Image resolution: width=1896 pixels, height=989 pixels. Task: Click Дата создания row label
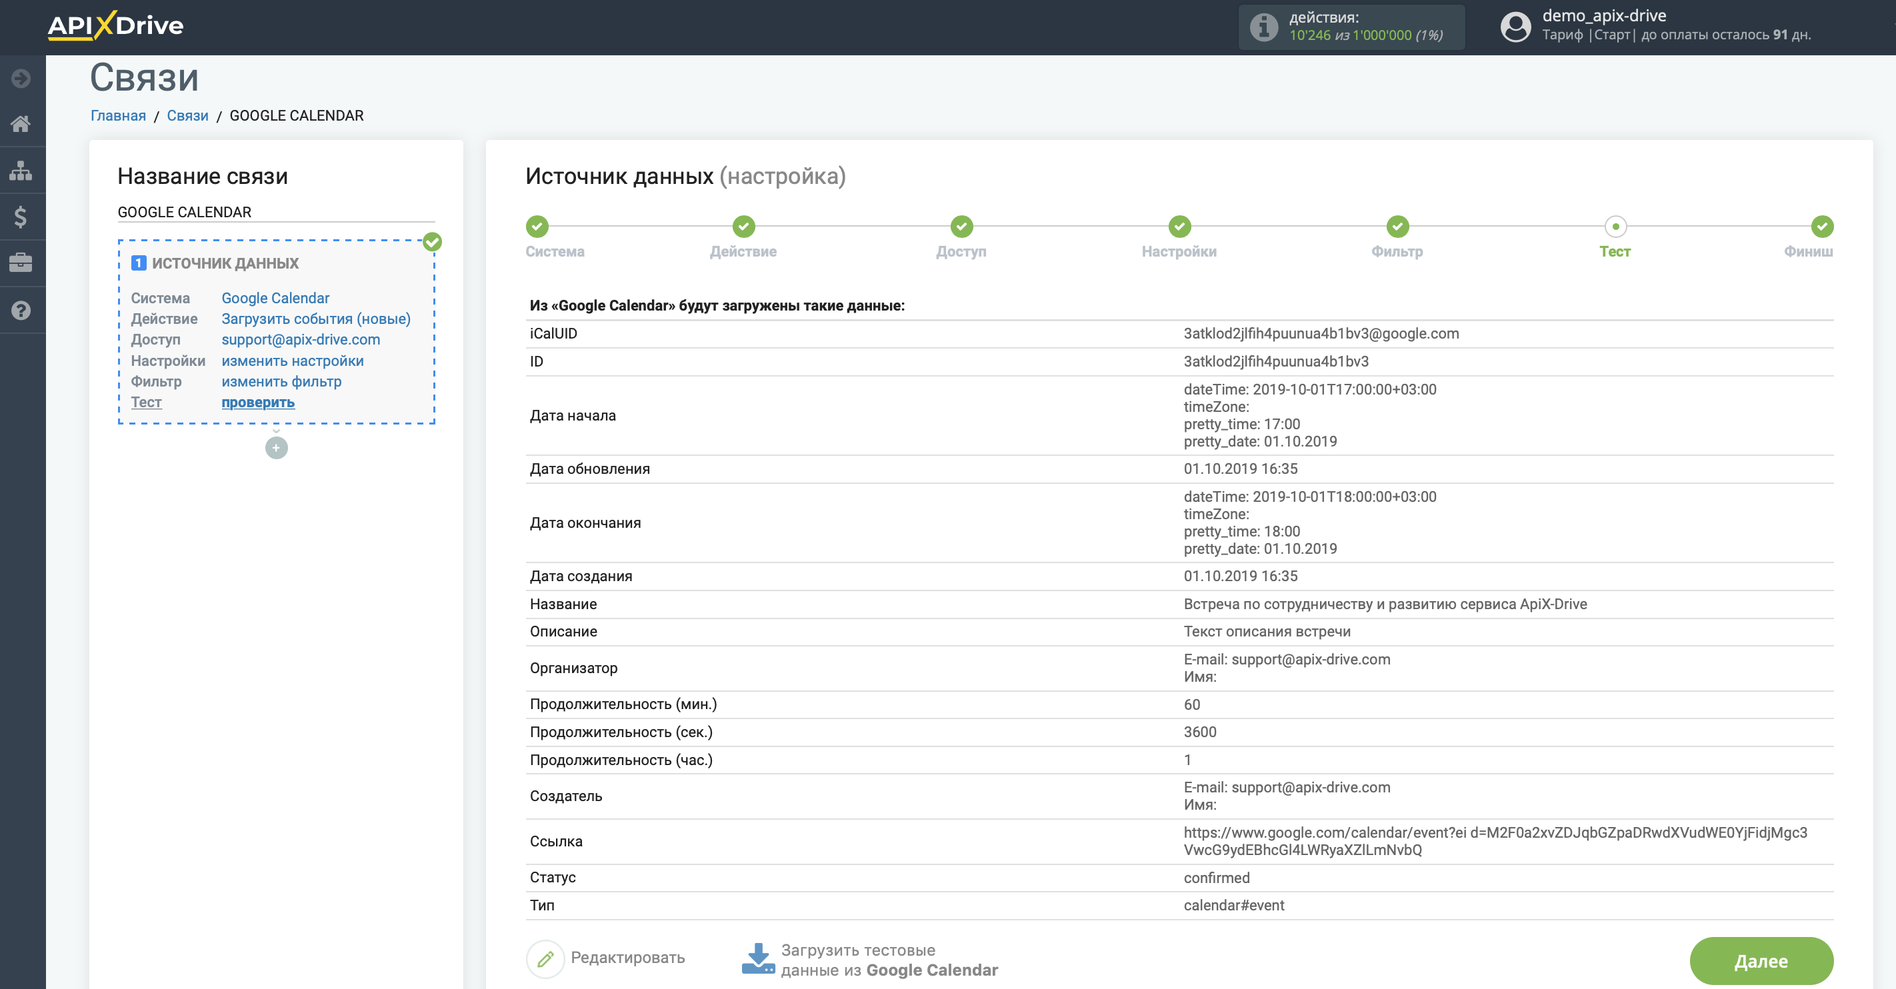click(x=581, y=576)
